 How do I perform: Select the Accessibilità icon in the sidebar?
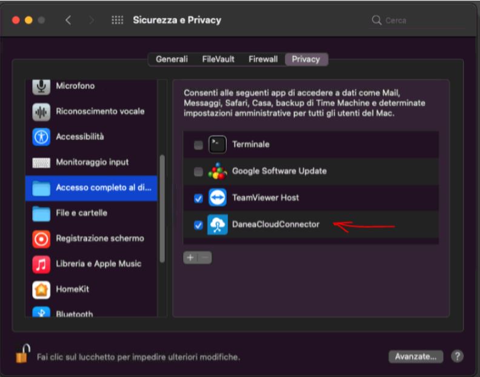[41, 137]
